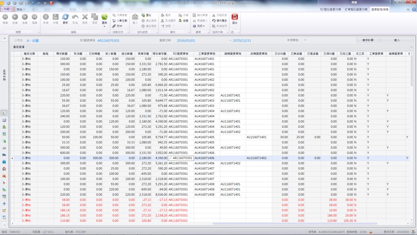
Task: Click the horizontal scrollbar under the grid
Action: point(295,224)
